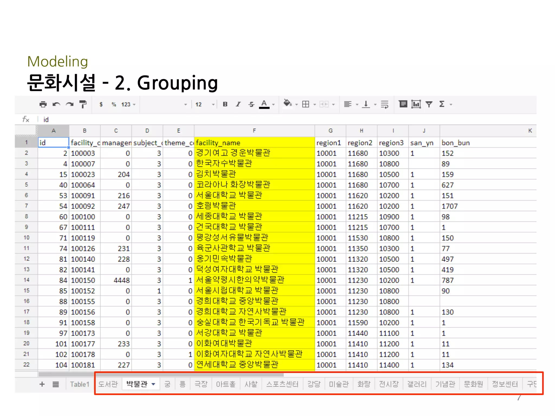Open the text color picker

264,104
